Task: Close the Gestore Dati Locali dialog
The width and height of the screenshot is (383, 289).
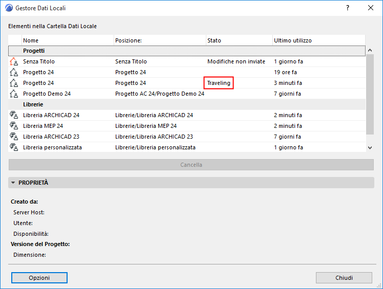Action: click(x=371, y=8)
